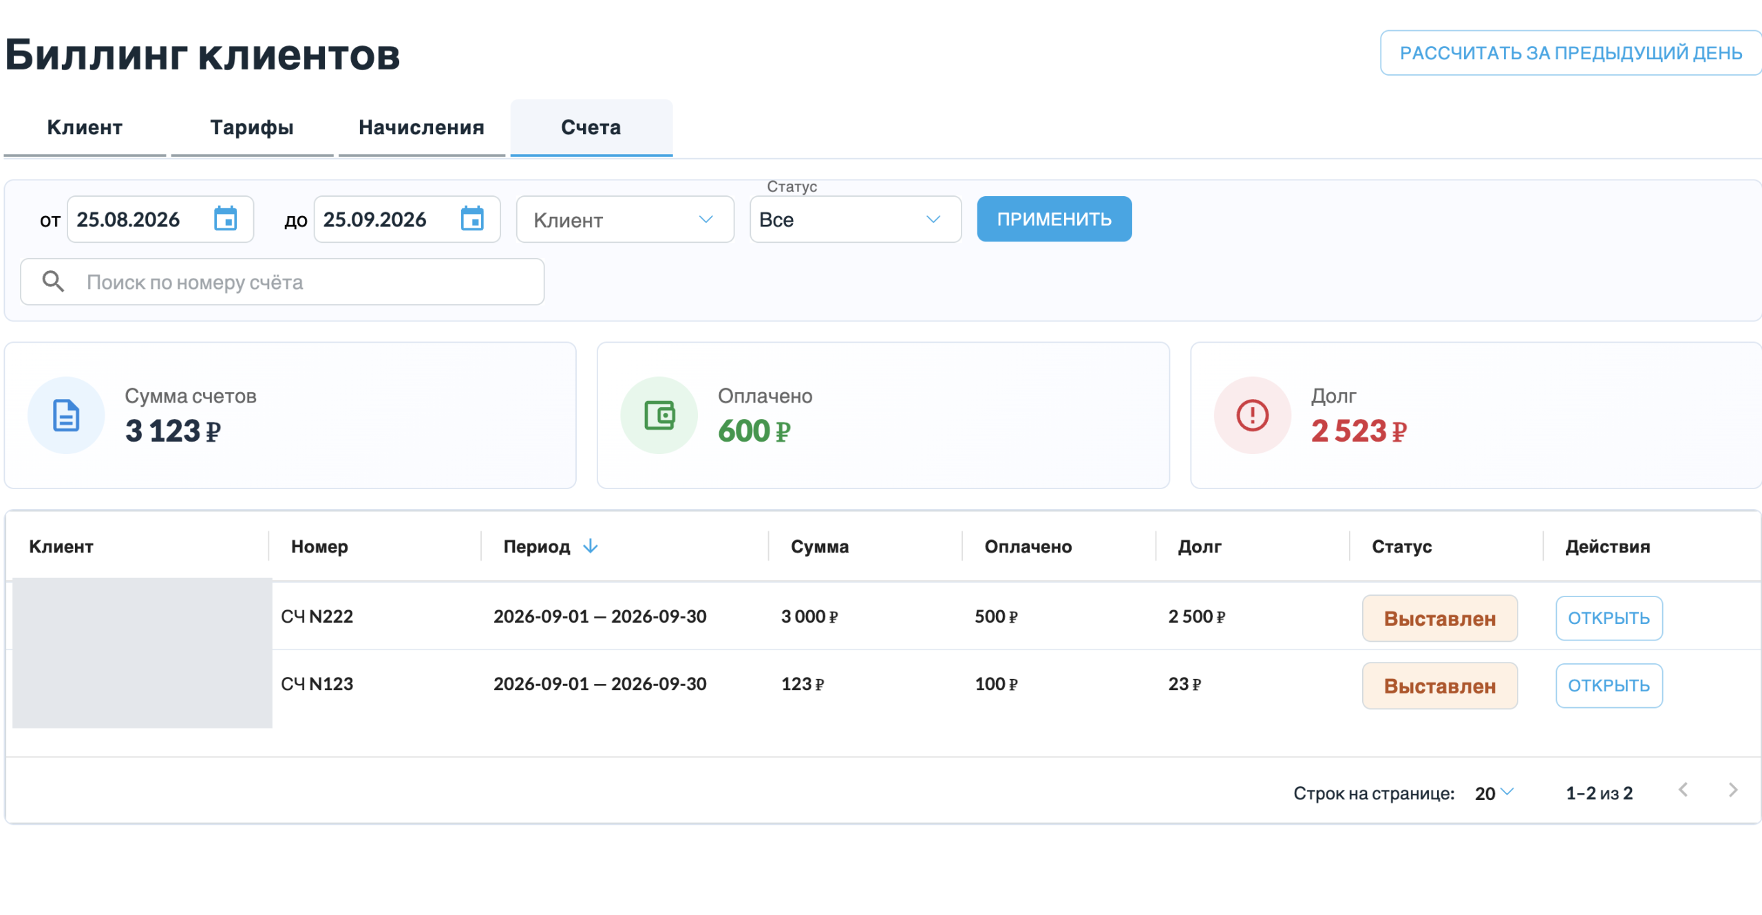The image size is (1762, 915).
Task: Toggle Период column sort arrow
Action: coord(591,546)
